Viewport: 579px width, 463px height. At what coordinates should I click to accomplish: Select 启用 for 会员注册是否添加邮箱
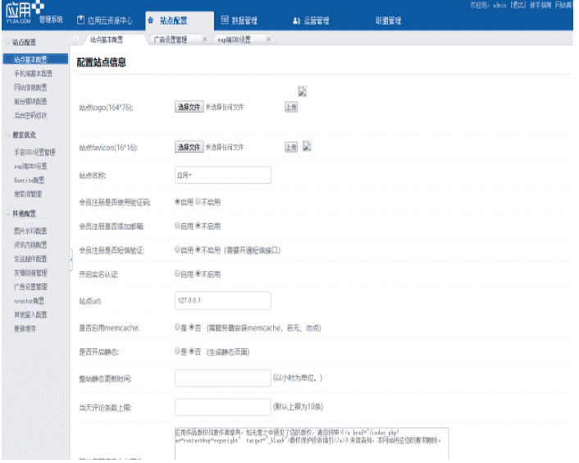click(x=178, y=226)
